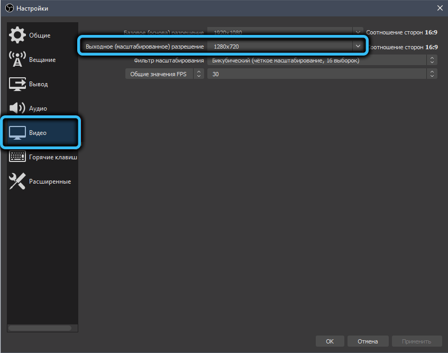
Task: Select the Вывод output icon
Action: coord(17,84)
